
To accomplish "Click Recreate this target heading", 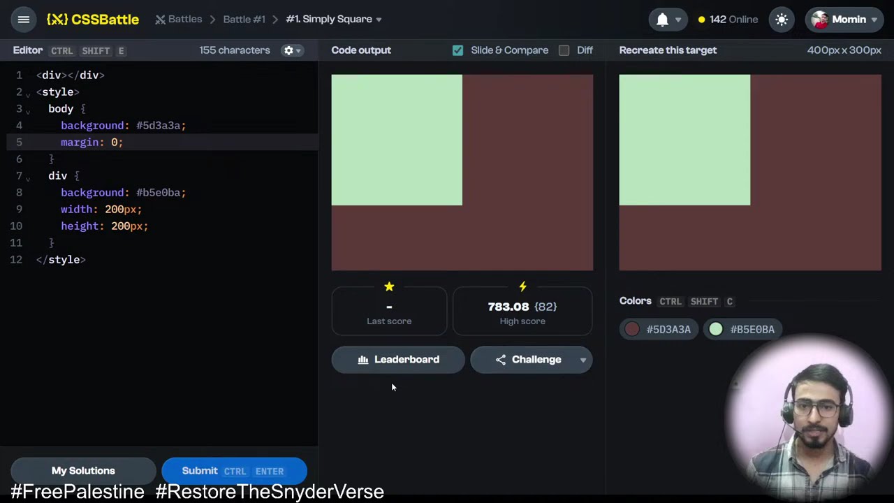I will [668, 50].
